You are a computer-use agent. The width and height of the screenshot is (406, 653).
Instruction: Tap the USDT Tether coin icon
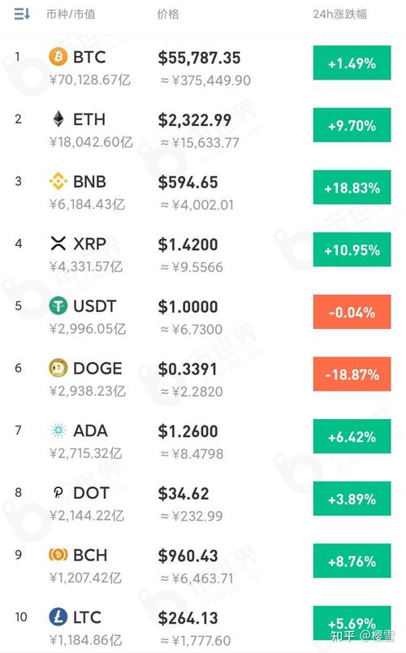tap(58, 305)
